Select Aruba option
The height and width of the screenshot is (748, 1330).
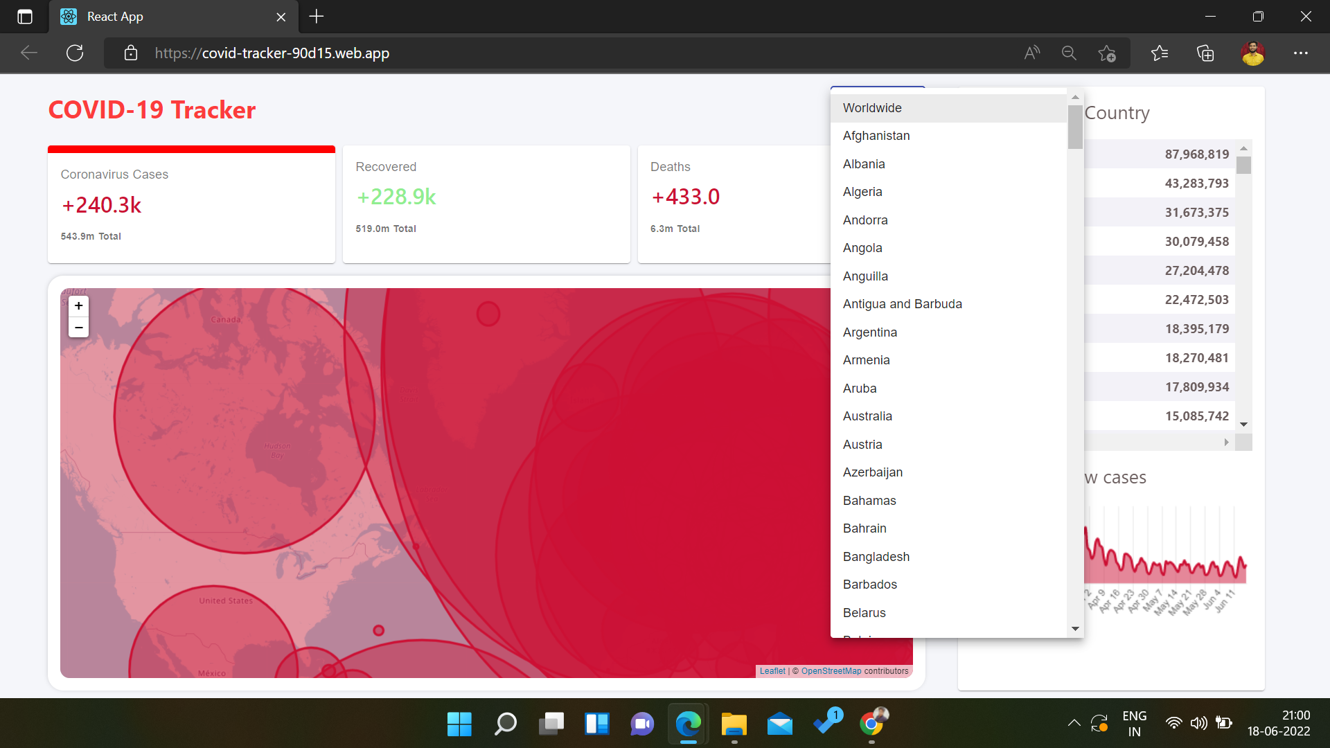coord(949,389)
